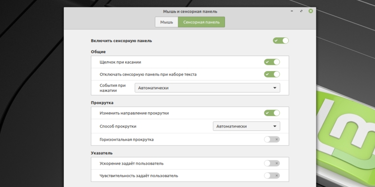Enable Ускорение задаёт пользователь switch
The image size is (375, 187).
272,163
